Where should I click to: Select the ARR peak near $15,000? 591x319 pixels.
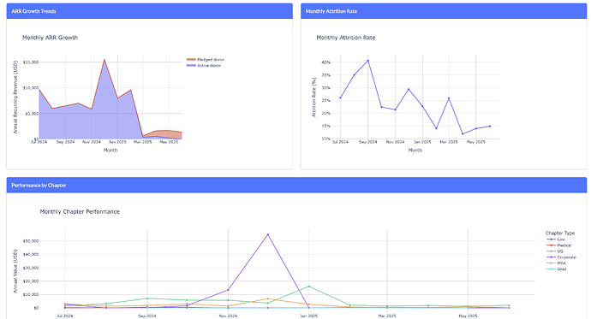(104, 60)
